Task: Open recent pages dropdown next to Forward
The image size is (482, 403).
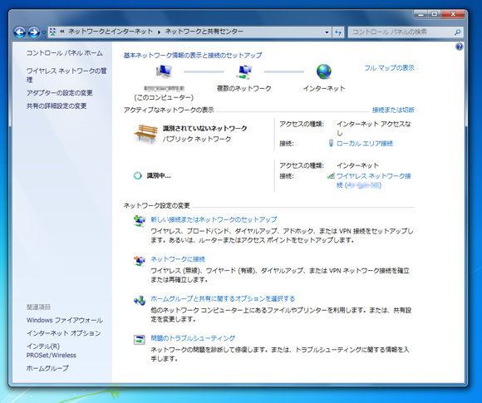Action: point(44,32)
